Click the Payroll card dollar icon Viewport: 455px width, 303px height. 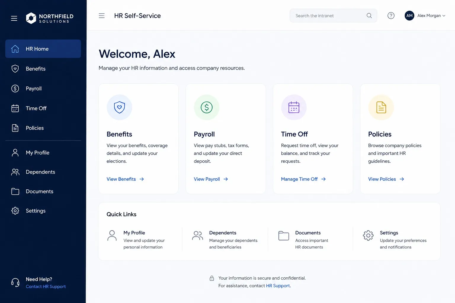pos(206,107)
